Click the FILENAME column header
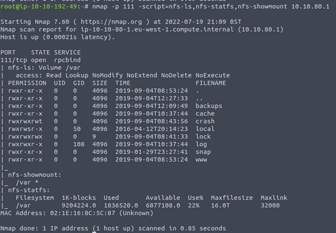Screen dimensions: 336x233 coord(211,83)
